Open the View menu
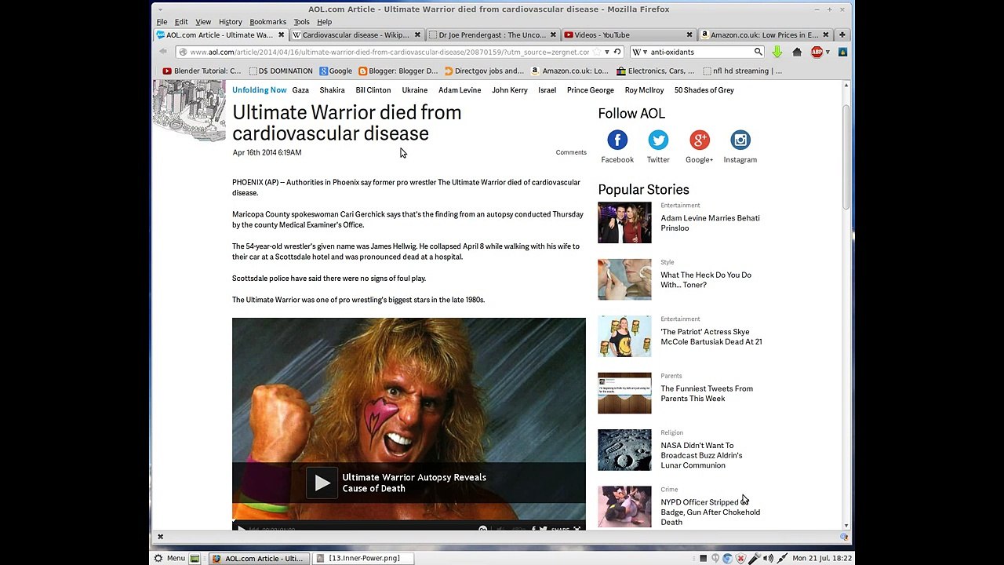Image resolution: width=1004 pixels, height=565 pixels. pyautogui.click(x=203, y=22)
